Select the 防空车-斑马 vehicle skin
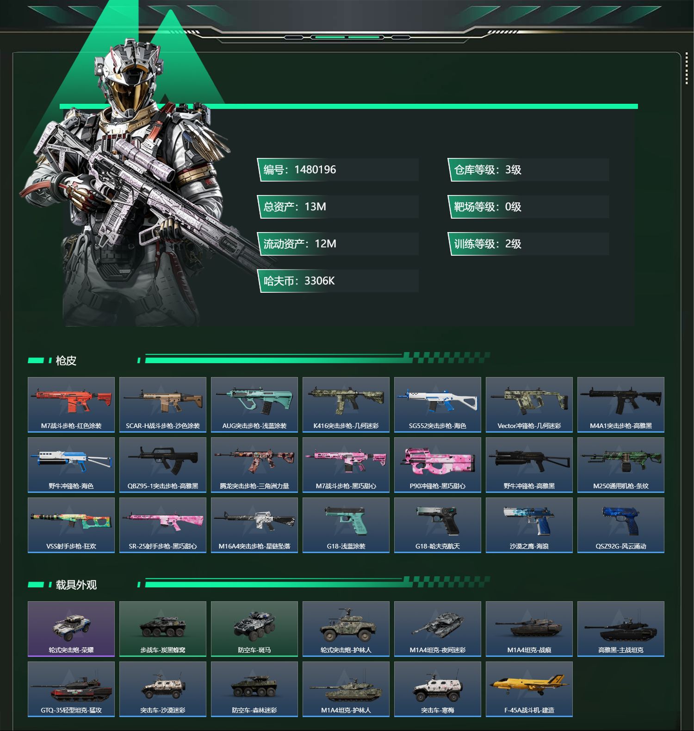Image resolution: width=694 pixels, height=731 pixels. pos(254,629)
